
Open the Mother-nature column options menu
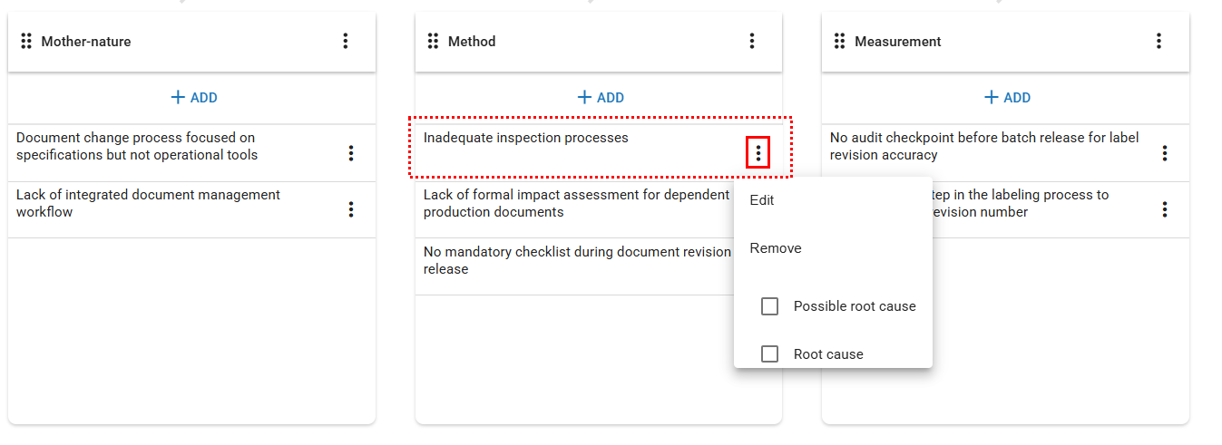pos(345,41)
